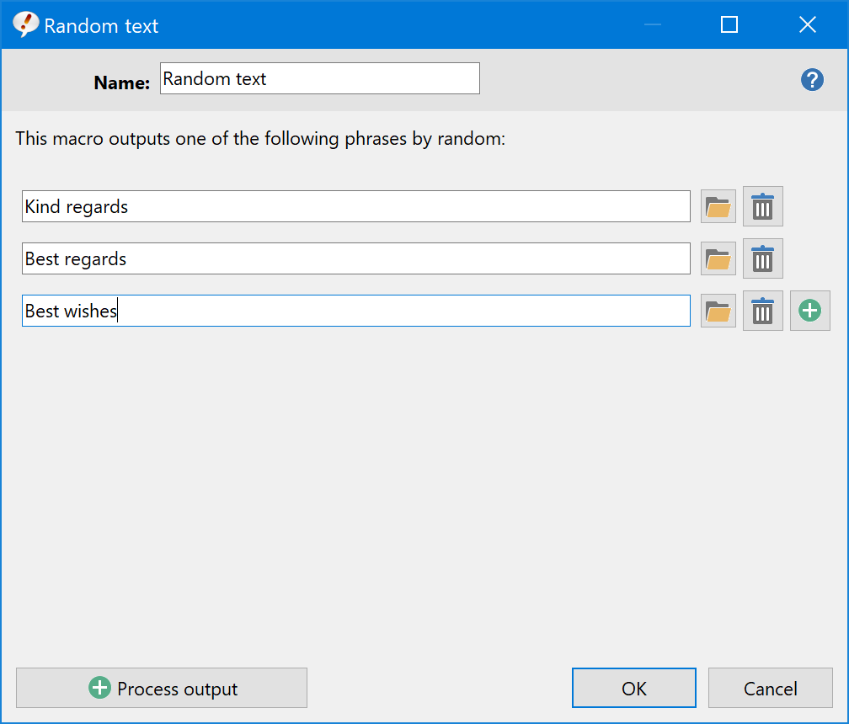Viewport: 849px width, 724px height.
Task: Click into the Best wishes text field
Action: [355, 311]
